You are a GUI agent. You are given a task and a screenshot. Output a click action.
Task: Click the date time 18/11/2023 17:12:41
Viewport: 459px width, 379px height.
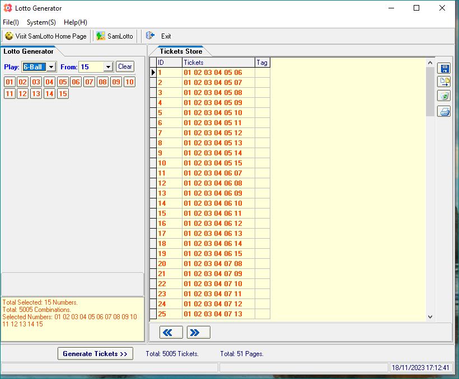click(x=420, y=368)
